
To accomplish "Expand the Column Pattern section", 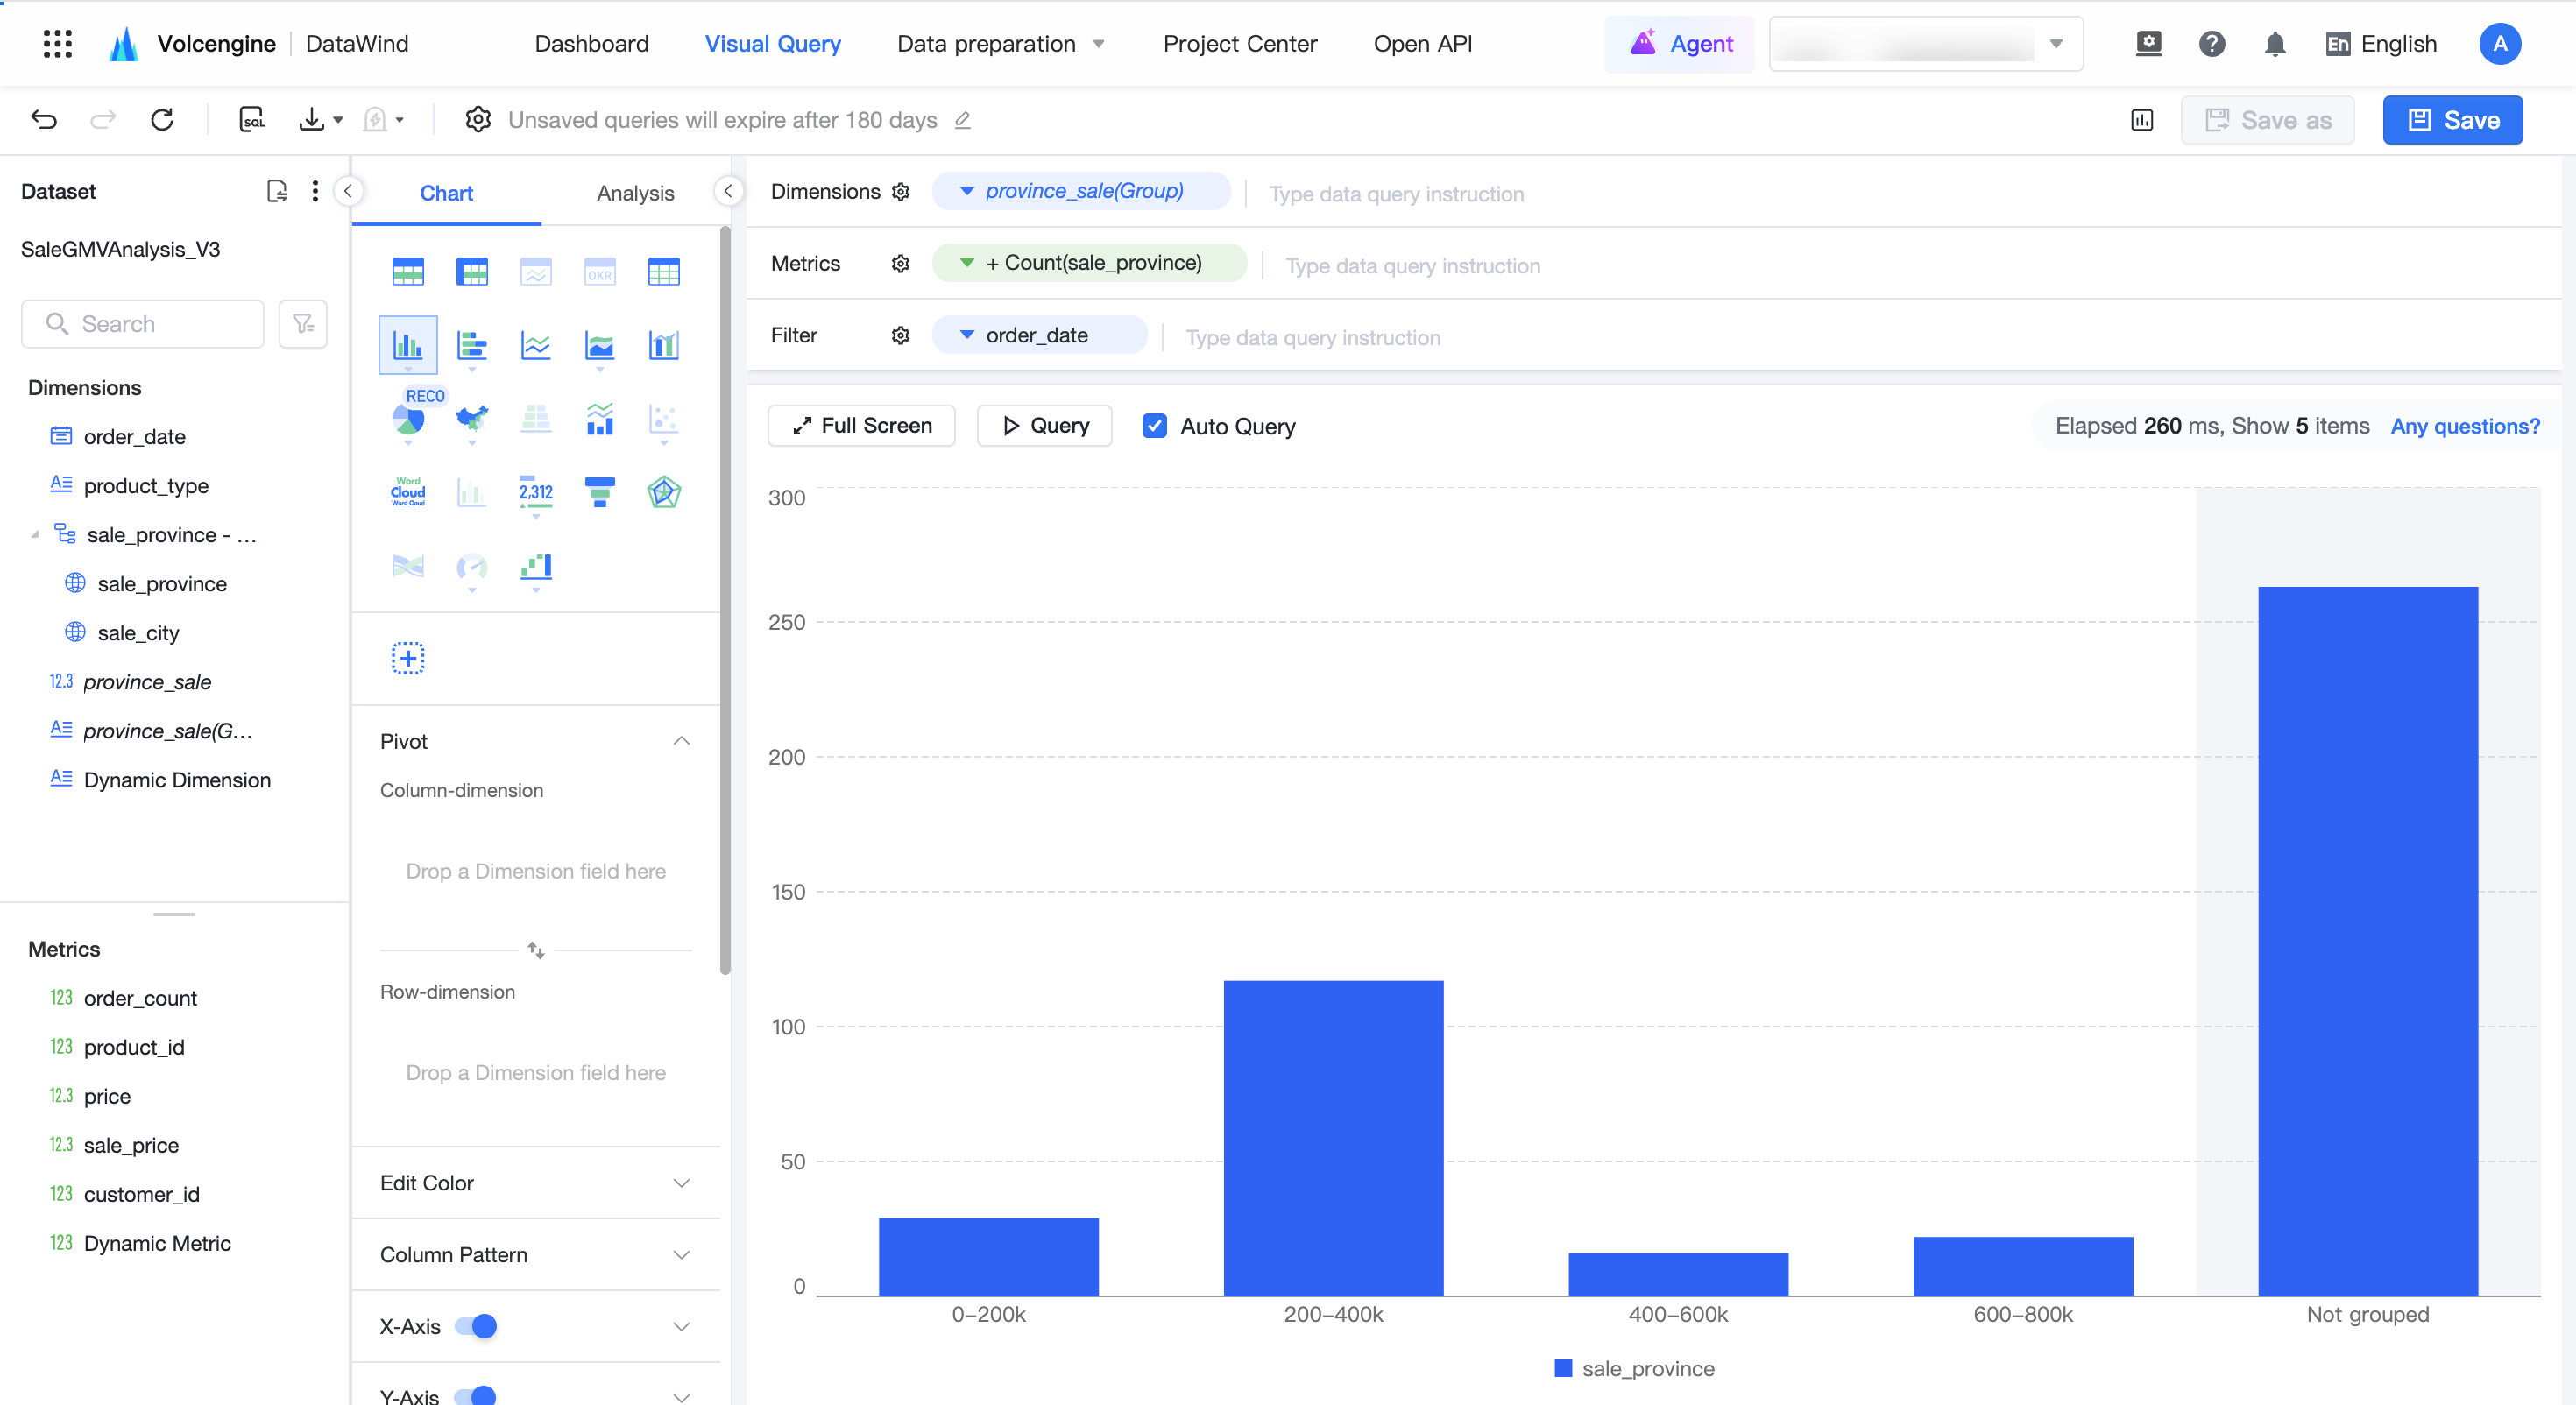I will coord(535,1255).
